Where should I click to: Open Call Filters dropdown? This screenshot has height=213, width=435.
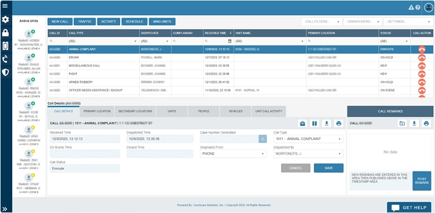322,22
